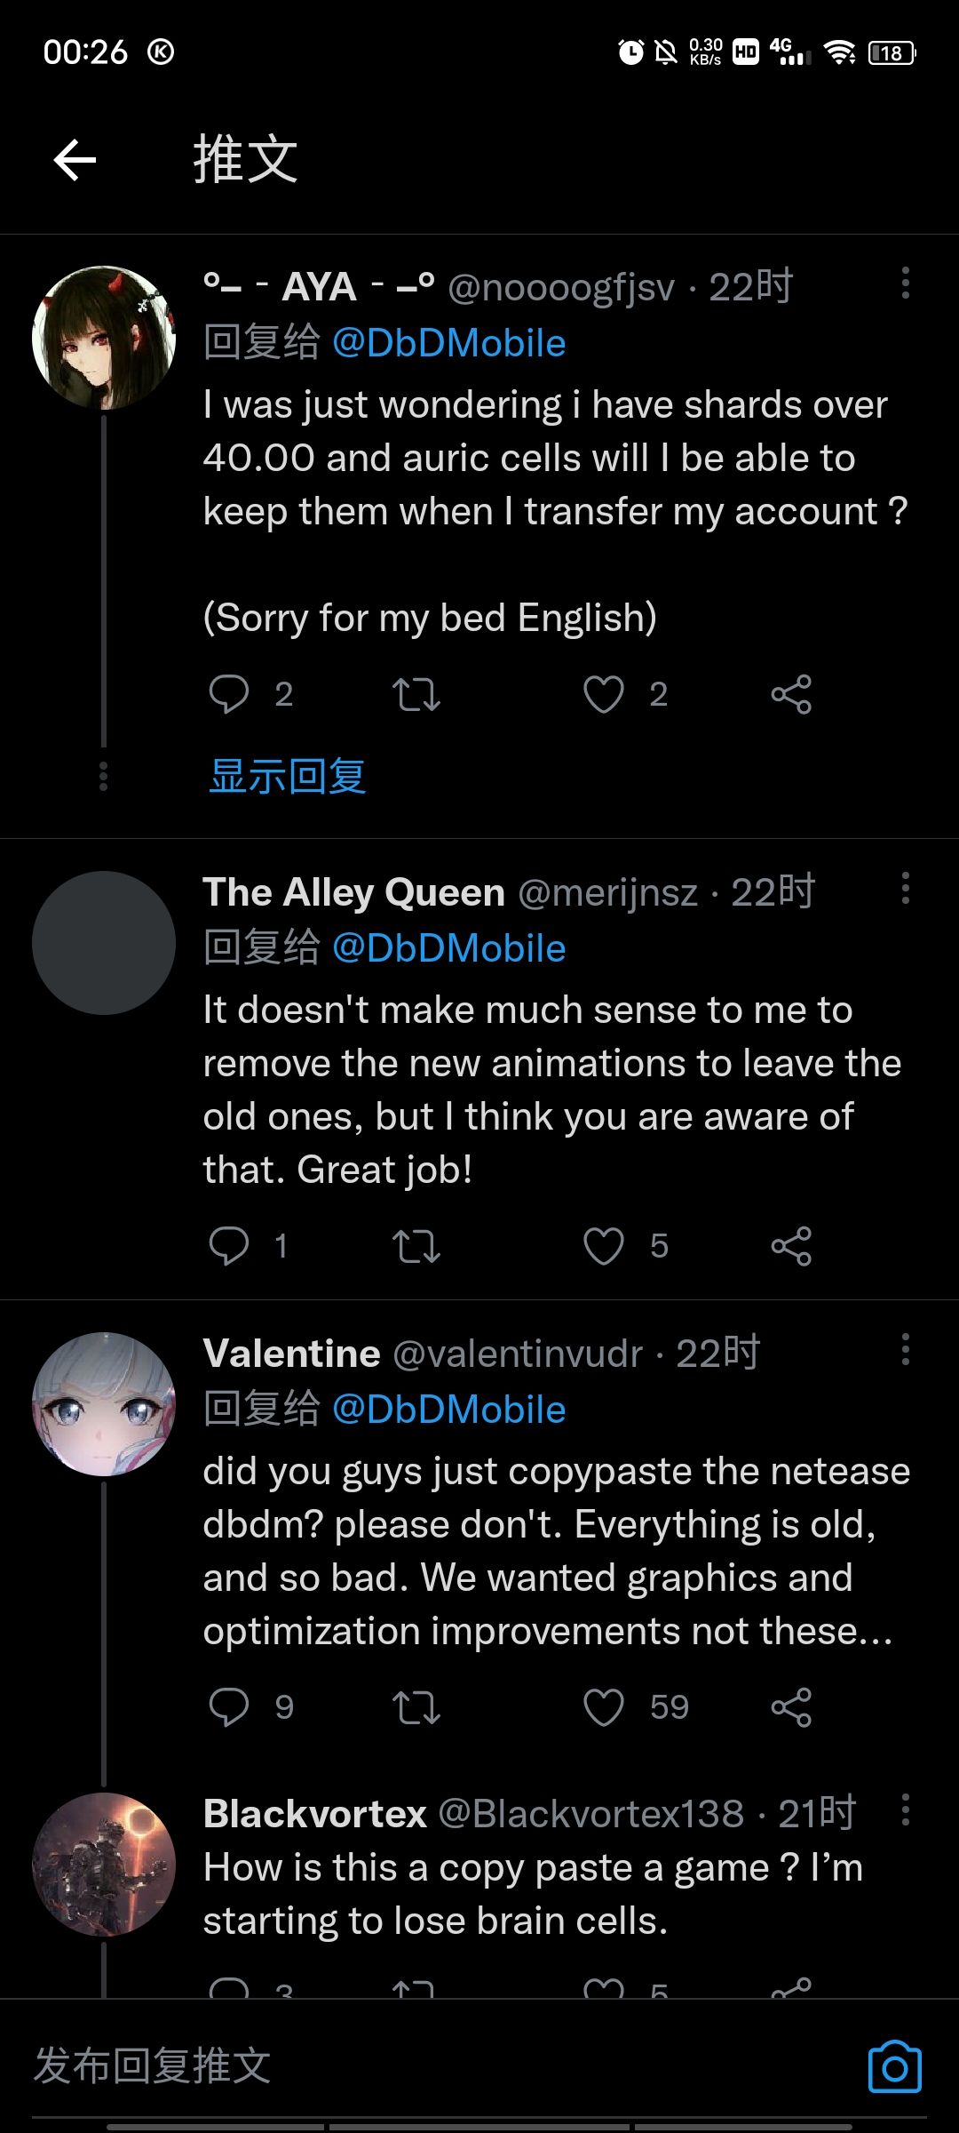The height and width of the screenshot is (2133, 959).
Task: Share Valentine's tweet
Action: point(791,1706)
